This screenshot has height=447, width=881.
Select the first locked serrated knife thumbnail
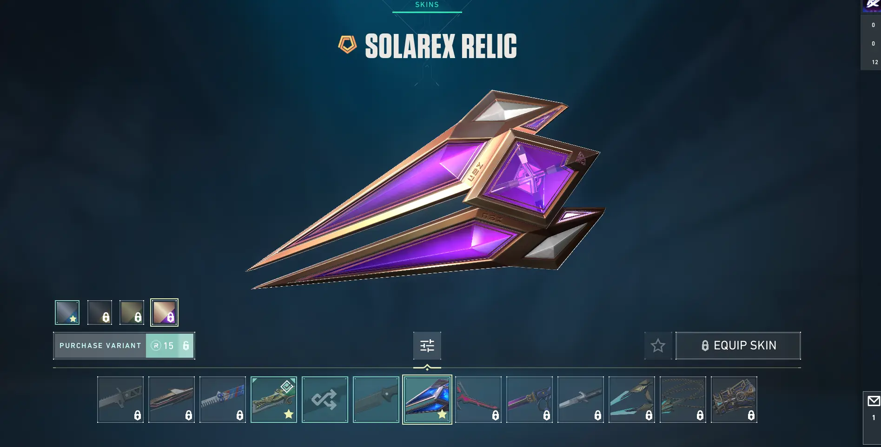[120, 400]
